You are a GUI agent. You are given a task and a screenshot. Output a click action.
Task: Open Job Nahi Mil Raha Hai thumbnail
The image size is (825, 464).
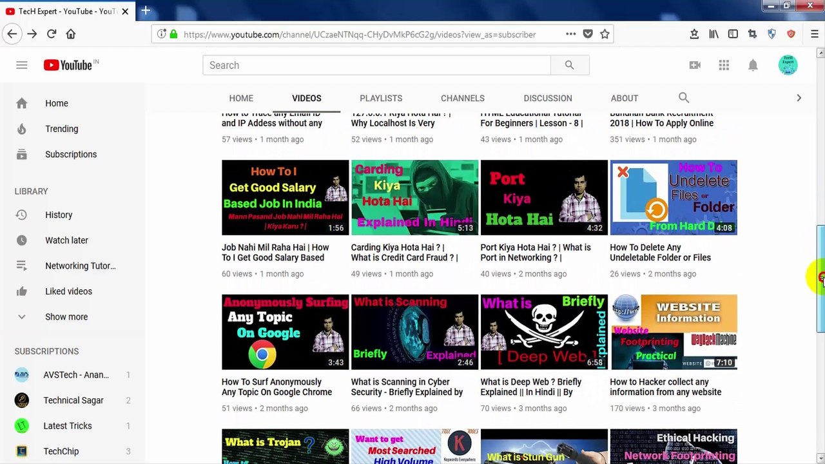tap(285, 197)
